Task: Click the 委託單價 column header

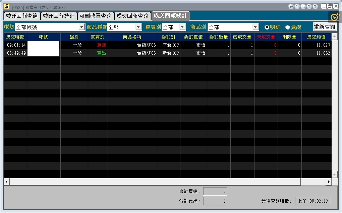Action: pos(193,37)
